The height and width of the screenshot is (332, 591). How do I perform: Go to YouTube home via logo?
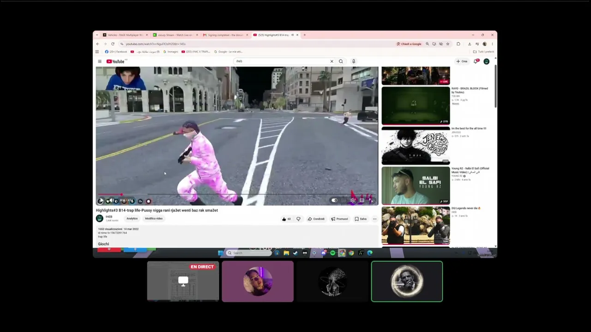point(115,61)
